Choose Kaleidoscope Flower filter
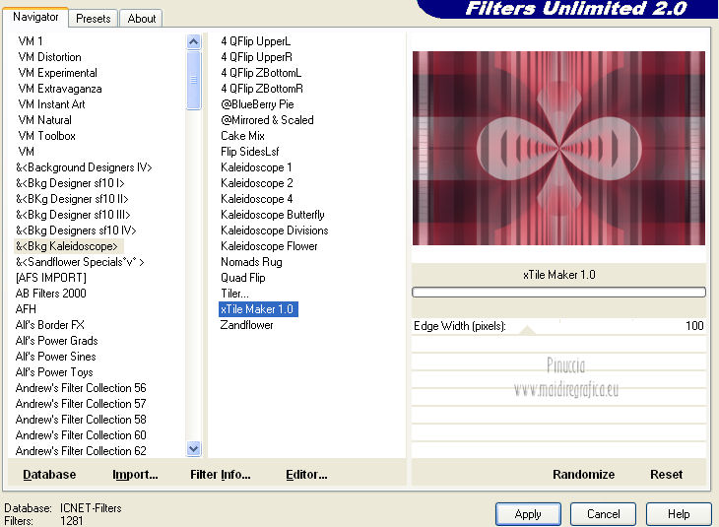 click(x=269, y=246)
